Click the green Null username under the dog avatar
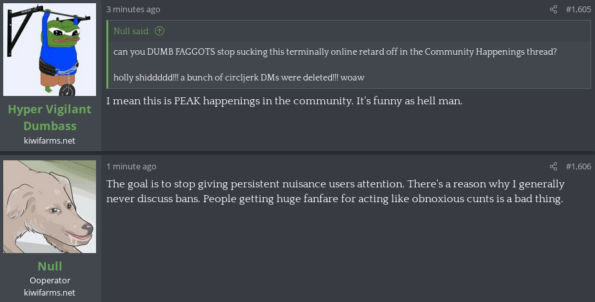The image size is (595, 302). (50, 266)
